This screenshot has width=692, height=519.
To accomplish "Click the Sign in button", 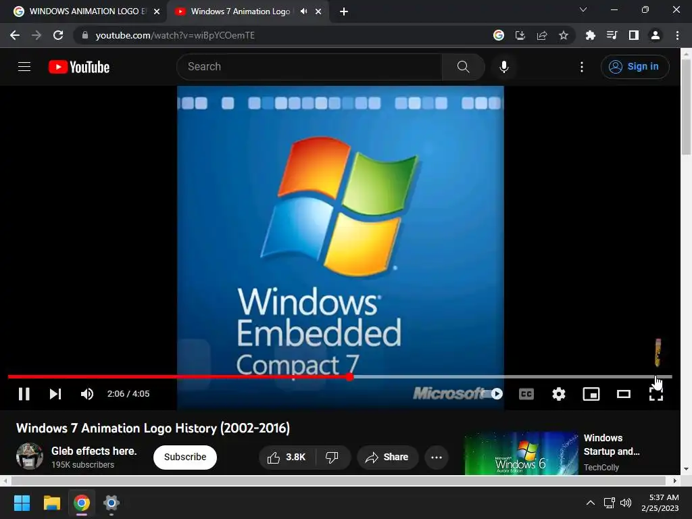I will (x=635, y=67).
